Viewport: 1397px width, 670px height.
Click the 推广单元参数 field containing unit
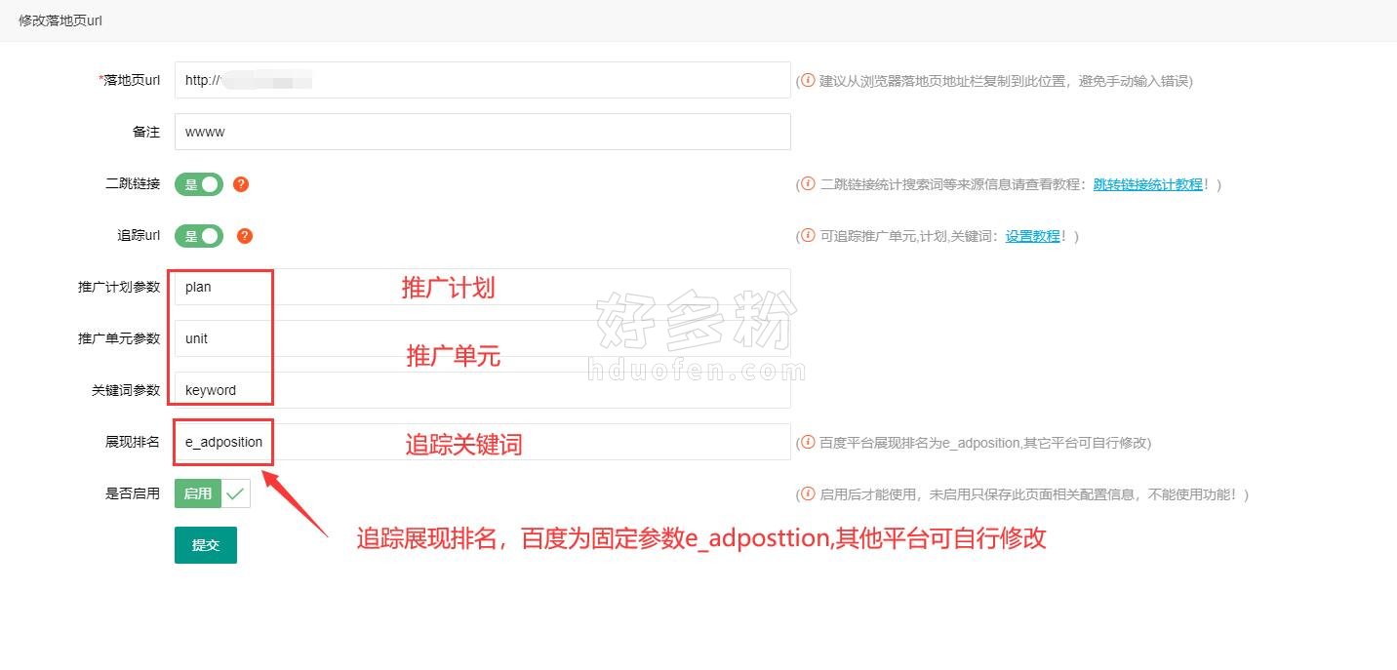pyautogui.click(x=482, y=338)
